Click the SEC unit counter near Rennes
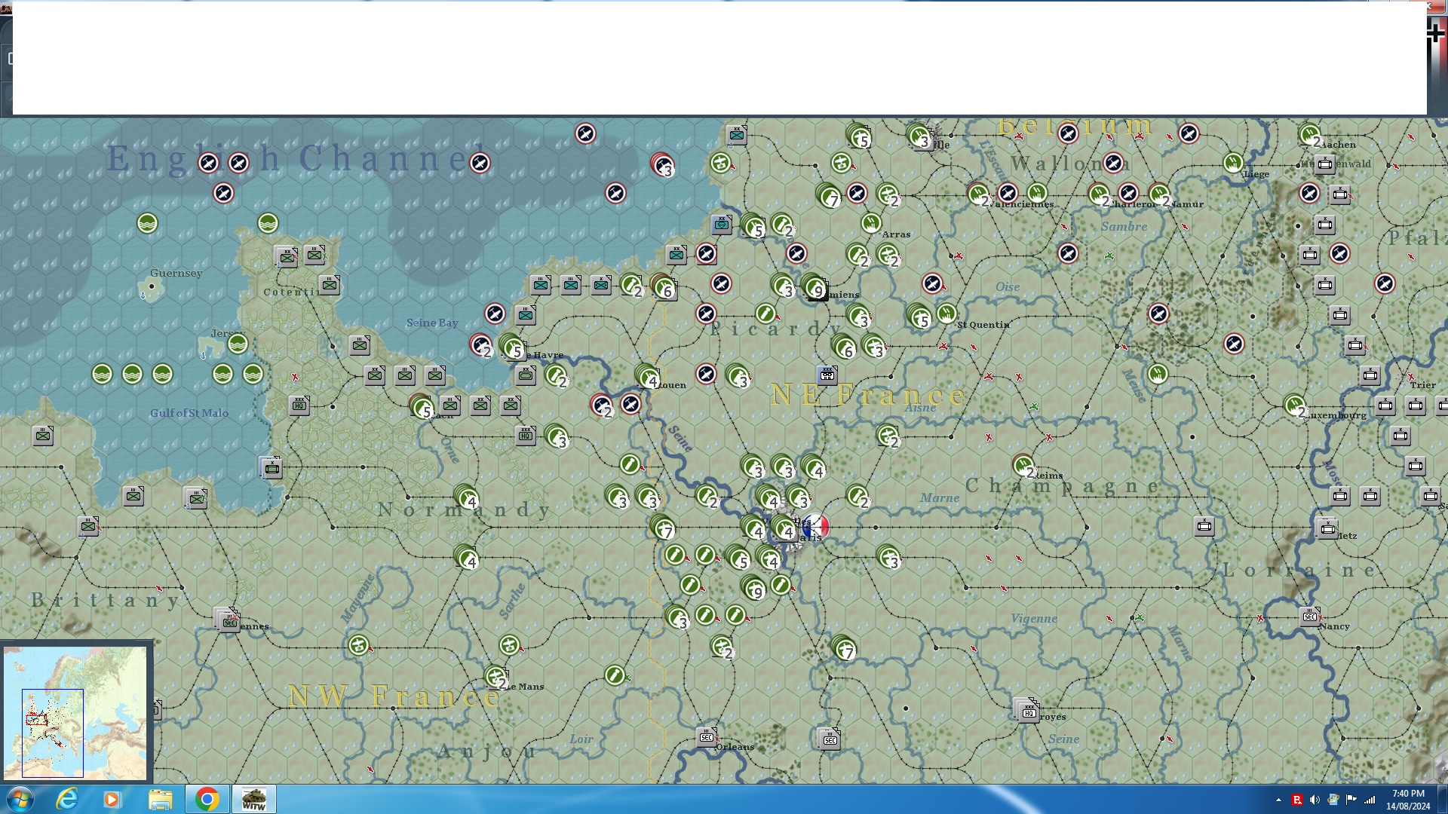 (x=229, y=621)
